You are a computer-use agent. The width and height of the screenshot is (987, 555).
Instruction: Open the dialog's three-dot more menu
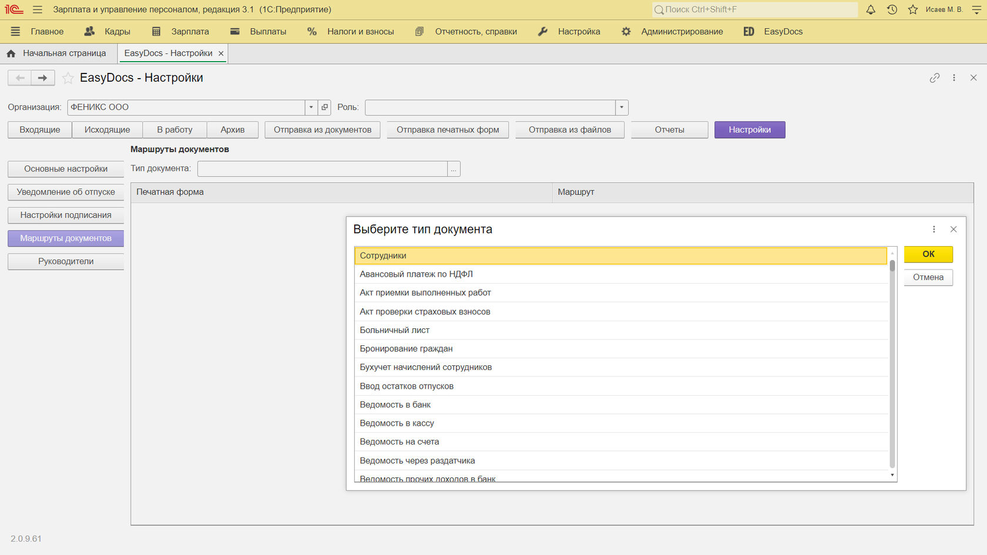point(934,230)
